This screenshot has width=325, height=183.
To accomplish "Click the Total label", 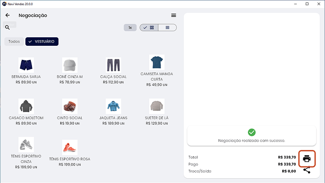I will coord(193,157).
